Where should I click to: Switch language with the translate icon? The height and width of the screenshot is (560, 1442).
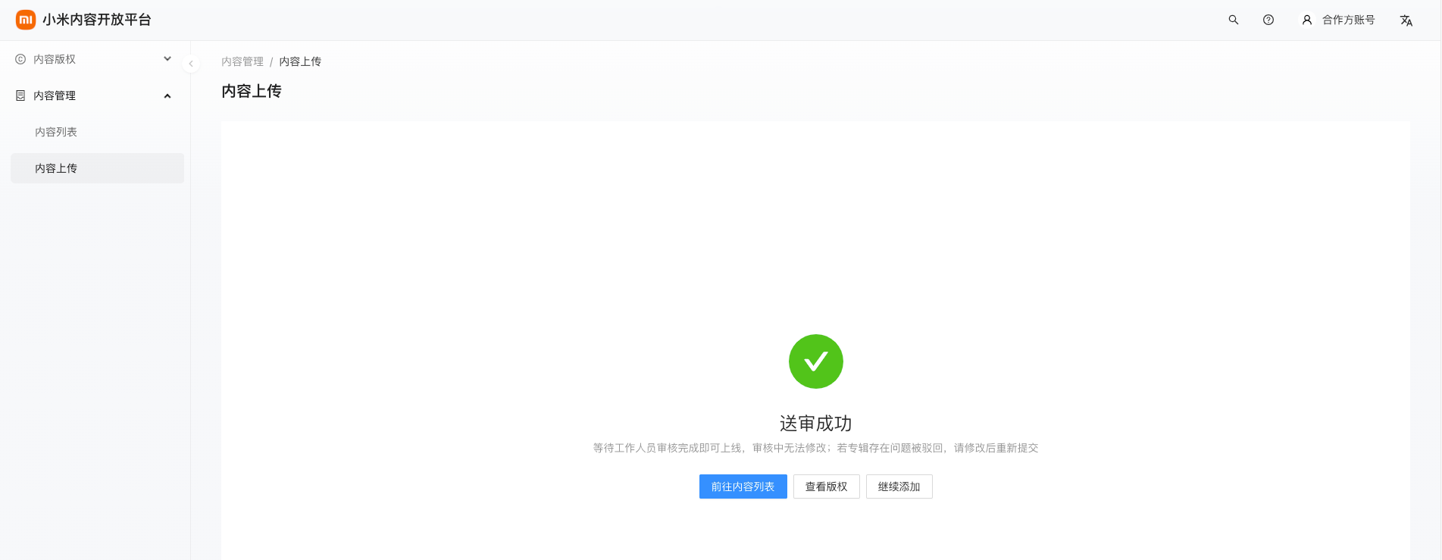click(1406, 20)
